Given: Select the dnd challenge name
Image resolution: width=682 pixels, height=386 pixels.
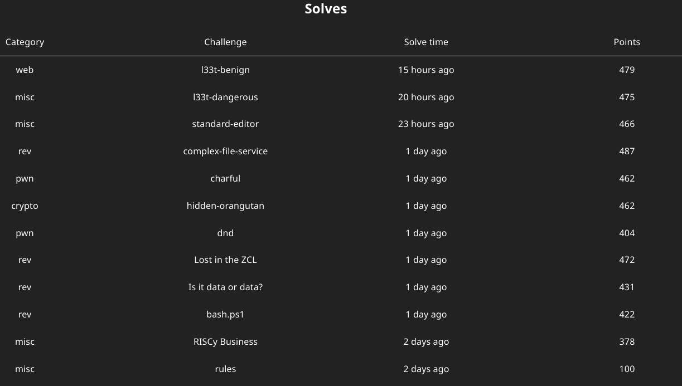Looking at the screenshot, I should [x=225, y=233].
